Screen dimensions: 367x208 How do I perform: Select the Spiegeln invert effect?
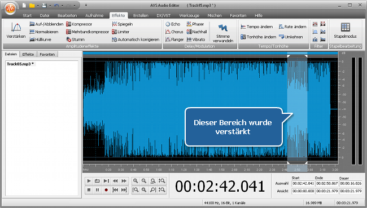click(x=123, y=24)
